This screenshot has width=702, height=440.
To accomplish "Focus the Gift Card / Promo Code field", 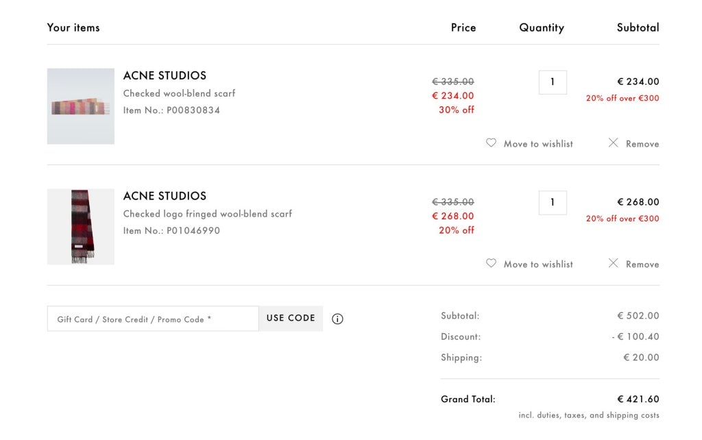I will pos(153,319).
